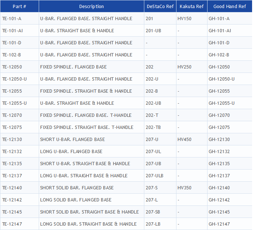Click DeStaCo reference 202-U
This screenshot has width=255, height=230.
click(x=152, y=79)
